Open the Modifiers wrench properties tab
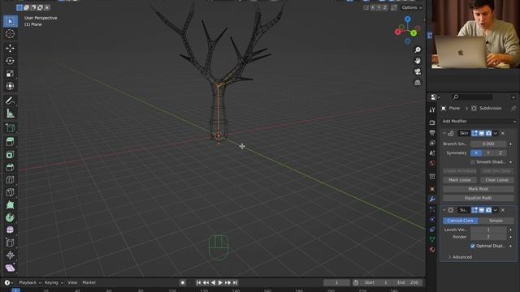 [x=432, y=200]
